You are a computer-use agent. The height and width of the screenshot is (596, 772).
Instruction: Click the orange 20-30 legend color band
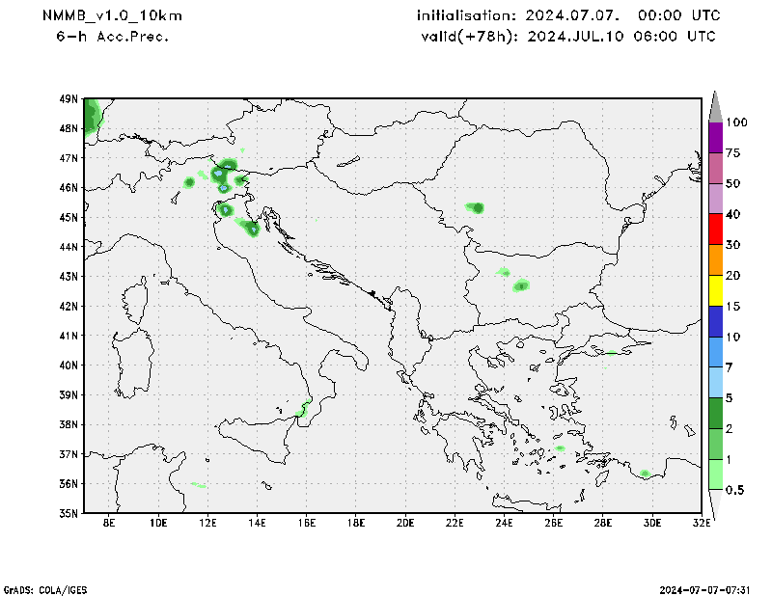[715, 260]
